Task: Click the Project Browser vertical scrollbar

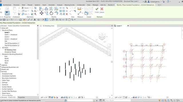Action: coord(38,44)
